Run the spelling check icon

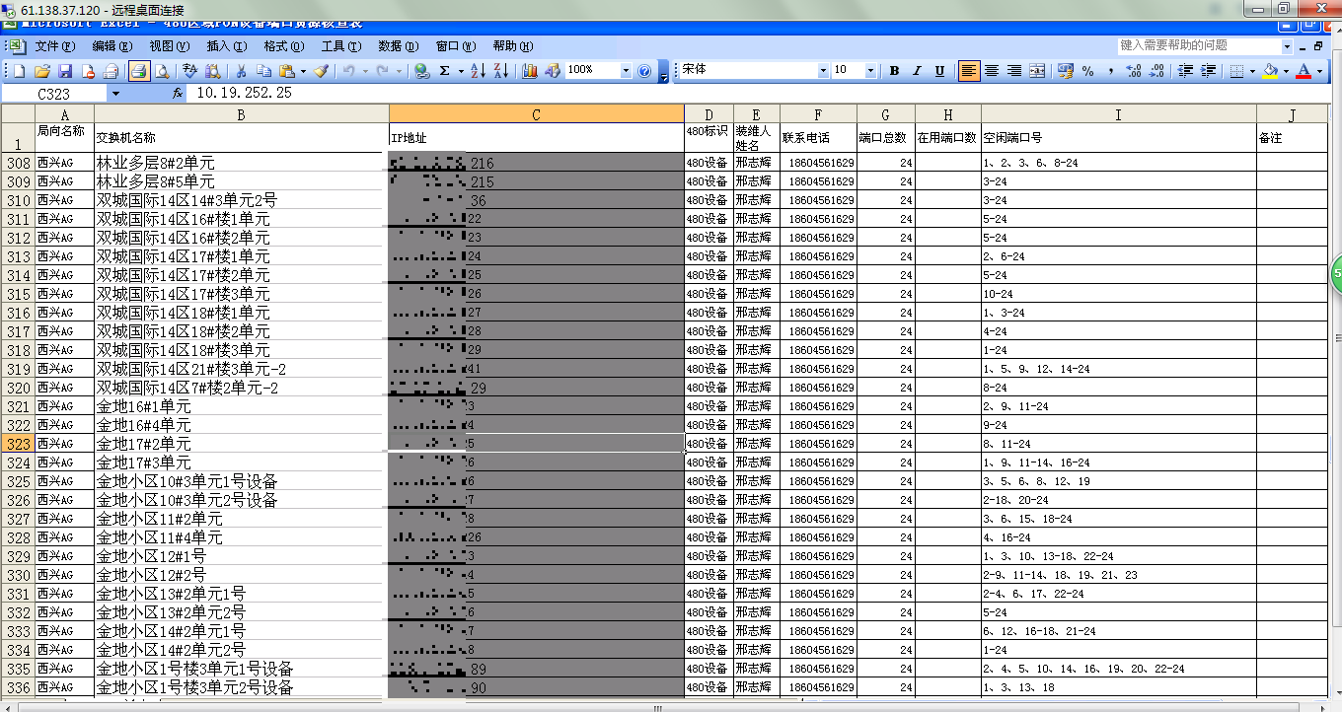(x=189, y=71)
